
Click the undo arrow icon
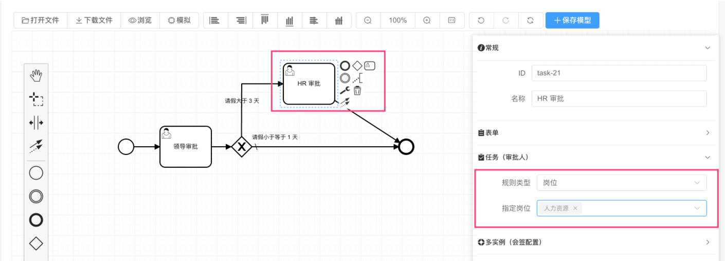click(x=481, y=21)
